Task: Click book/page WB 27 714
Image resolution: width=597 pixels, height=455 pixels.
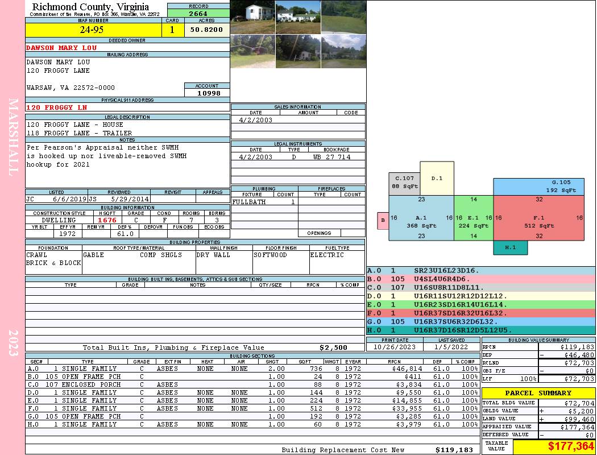Action: pyautogui.click(x=331, y=157)
